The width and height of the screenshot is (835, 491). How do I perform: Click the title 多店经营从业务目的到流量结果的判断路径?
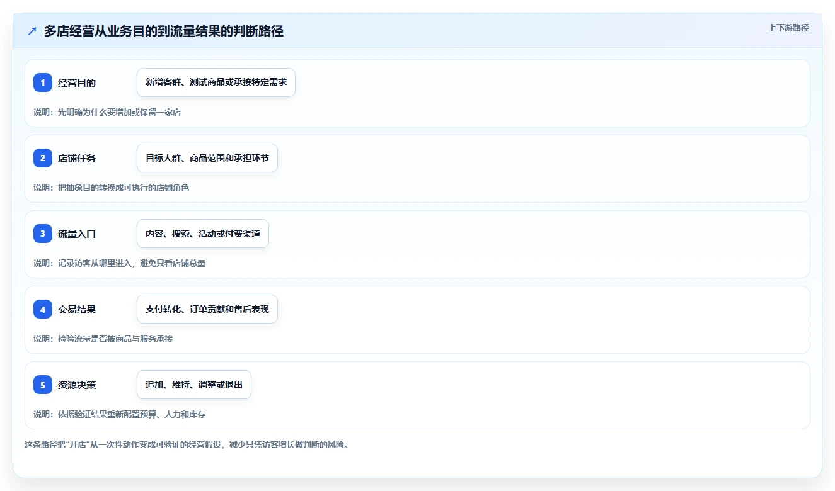pos(164,31)
